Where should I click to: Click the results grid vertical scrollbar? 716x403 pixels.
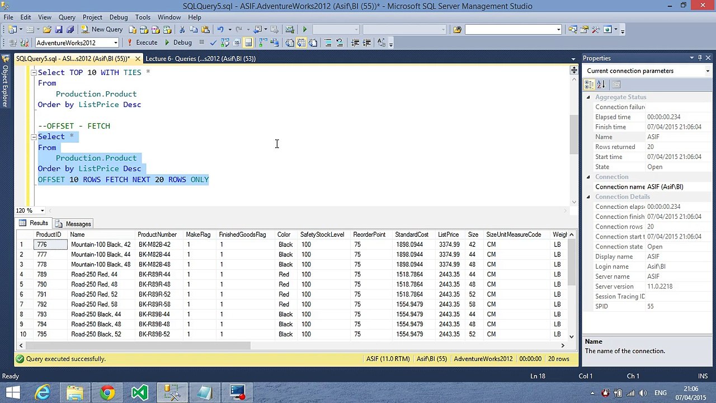tap(572, 263)
